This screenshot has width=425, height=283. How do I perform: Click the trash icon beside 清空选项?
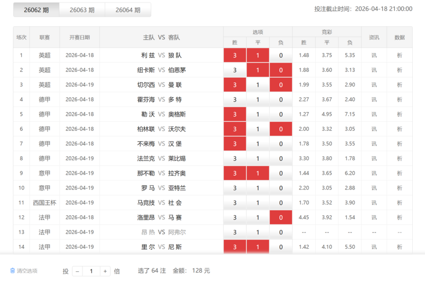point(13,271)
